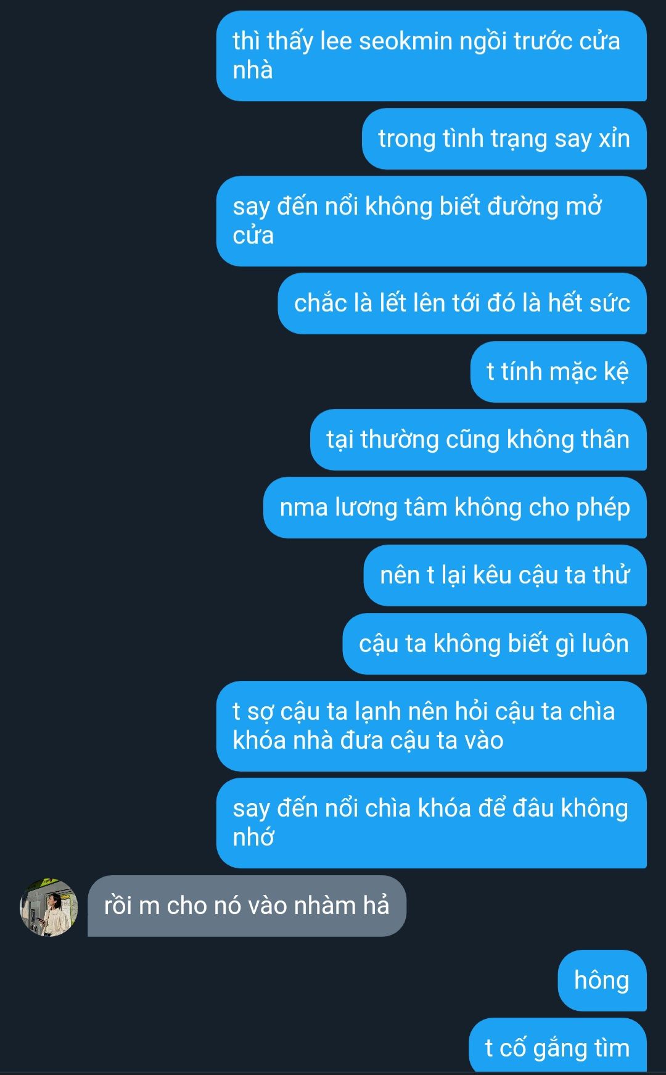Tap the word 'nhà' under the seokmin line
666x1075 pixels.
(x=253, y=70)
